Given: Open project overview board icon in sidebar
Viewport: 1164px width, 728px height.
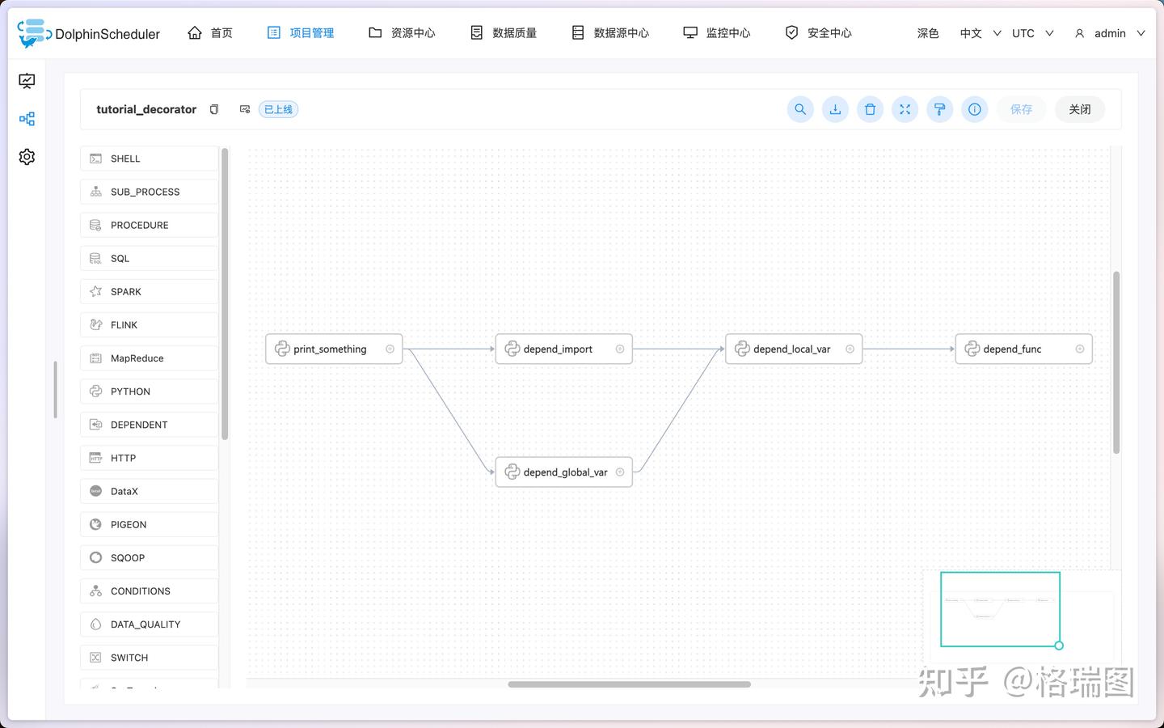Looking at the screenshot, I should (x=27, y=80).
